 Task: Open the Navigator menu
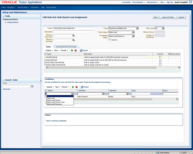pyautogui.click(x=11, y=8)
